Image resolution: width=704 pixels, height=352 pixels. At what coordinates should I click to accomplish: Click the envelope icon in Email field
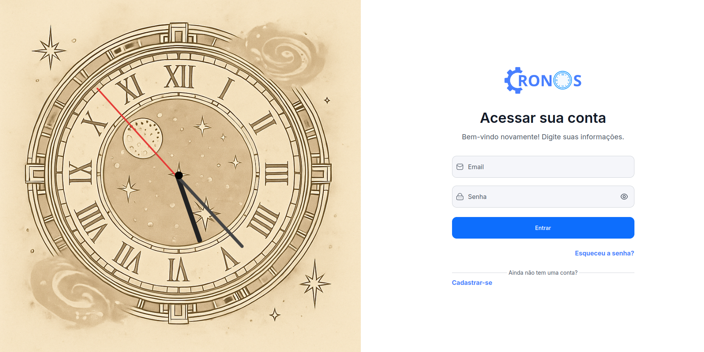(460, 167)
